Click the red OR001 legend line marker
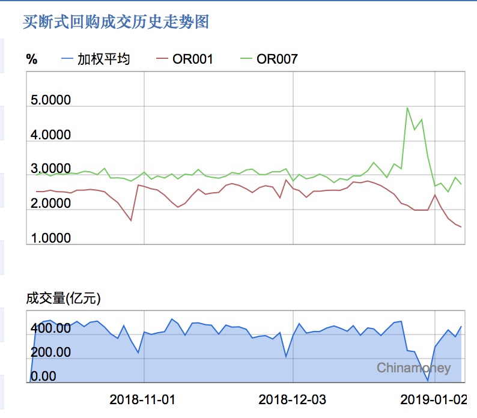Image resolution: width=477 pixels, height=418 pixels. pyautogui.click(x=162, y=58)
